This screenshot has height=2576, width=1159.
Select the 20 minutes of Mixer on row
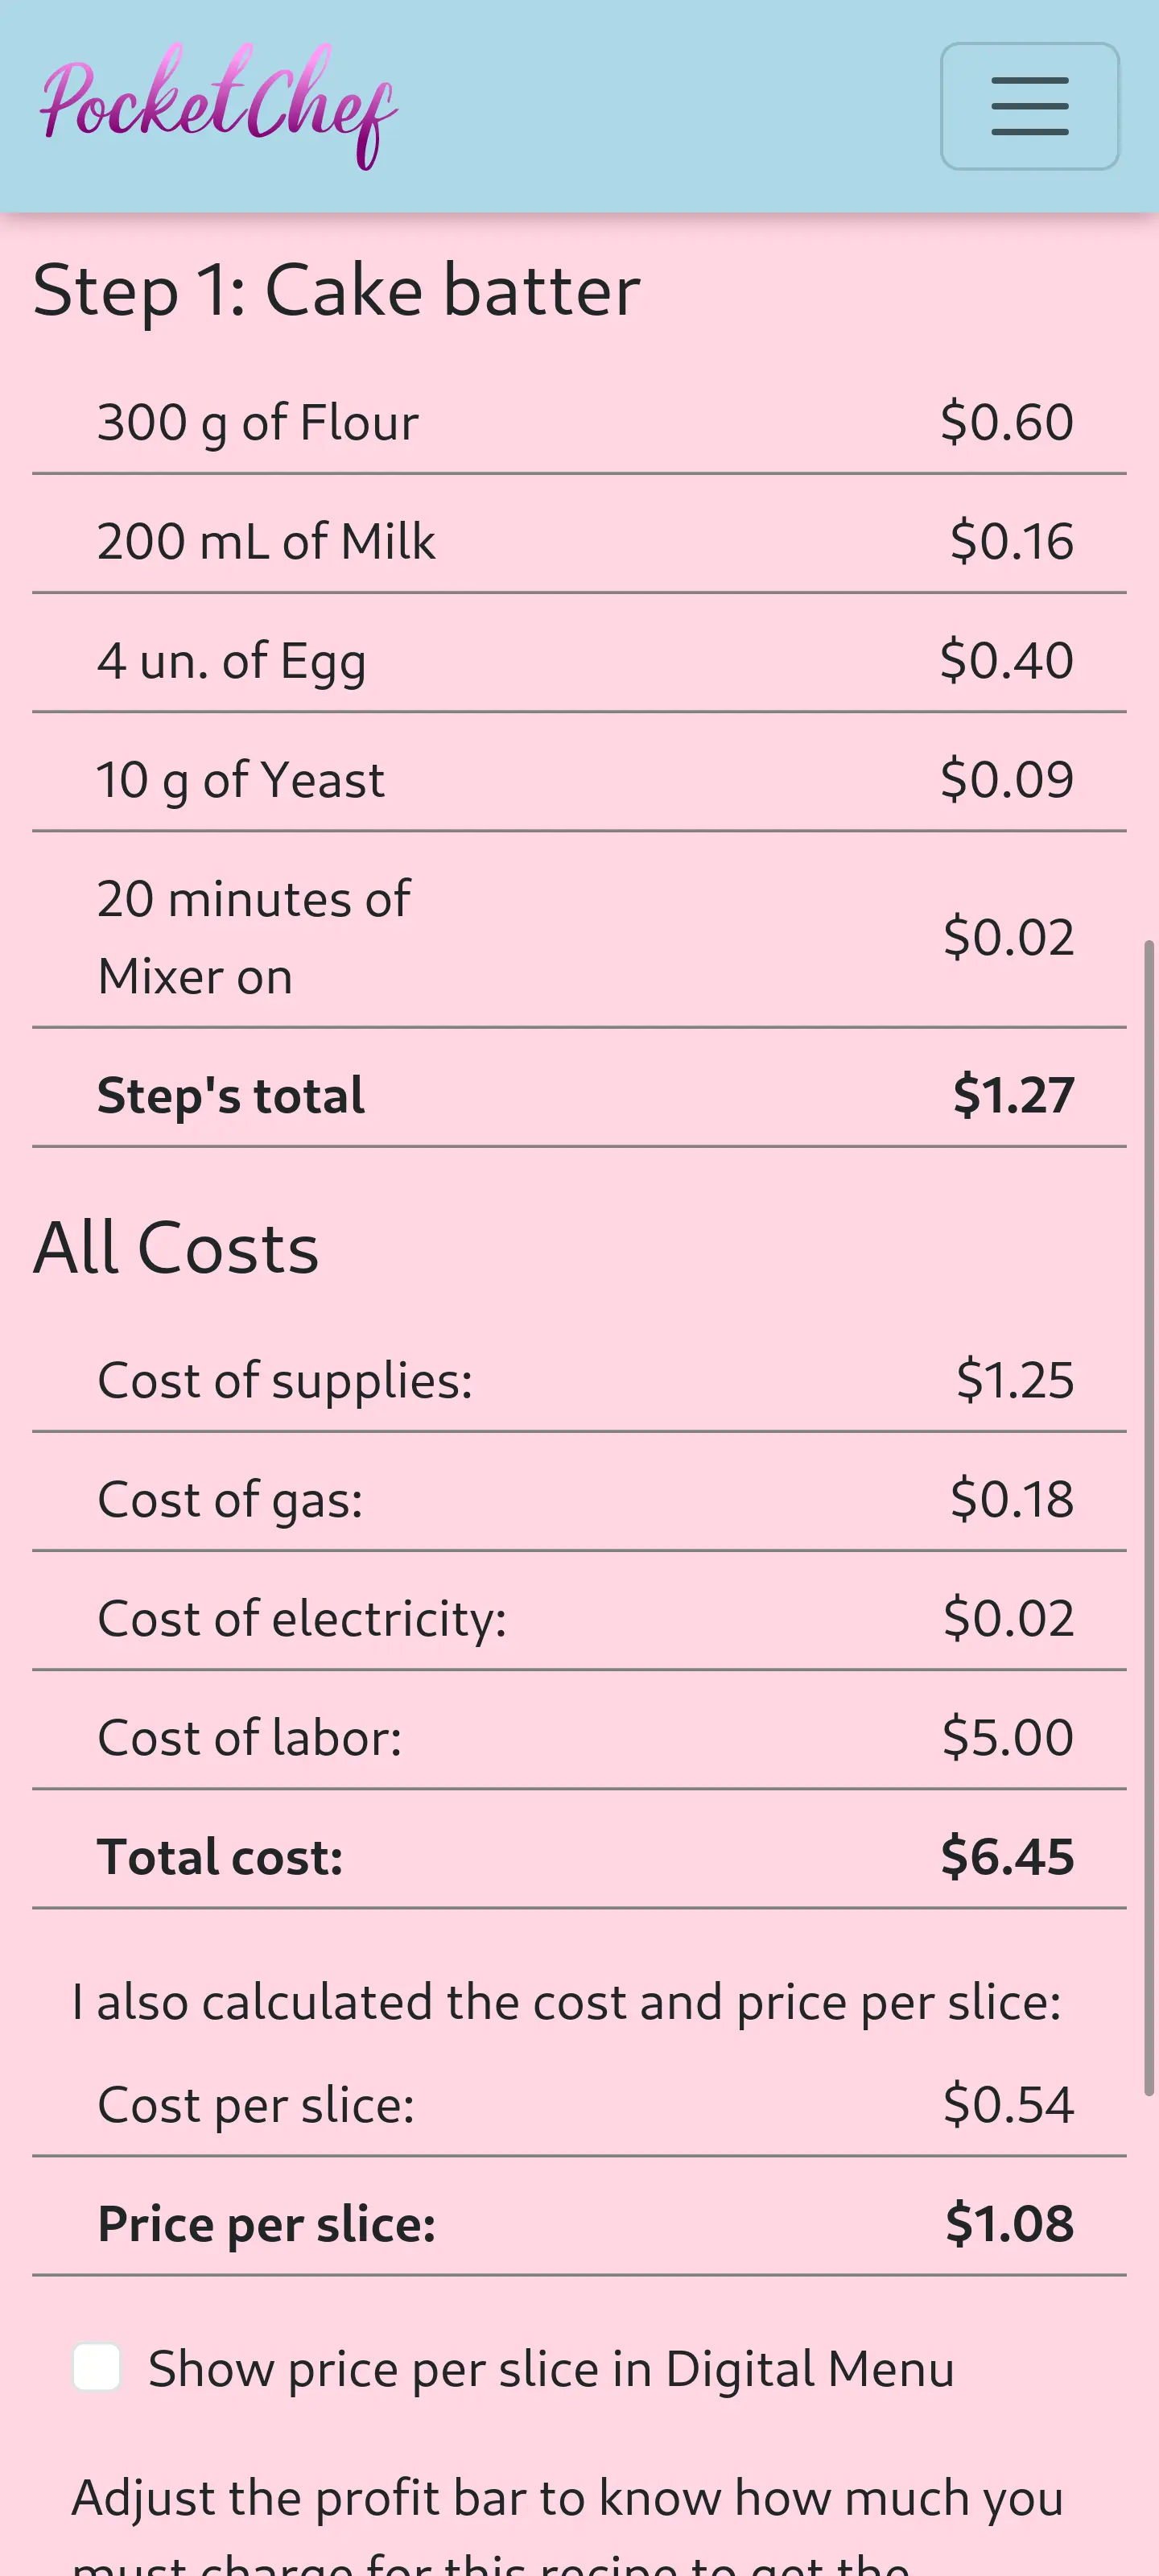pos(579,937)
